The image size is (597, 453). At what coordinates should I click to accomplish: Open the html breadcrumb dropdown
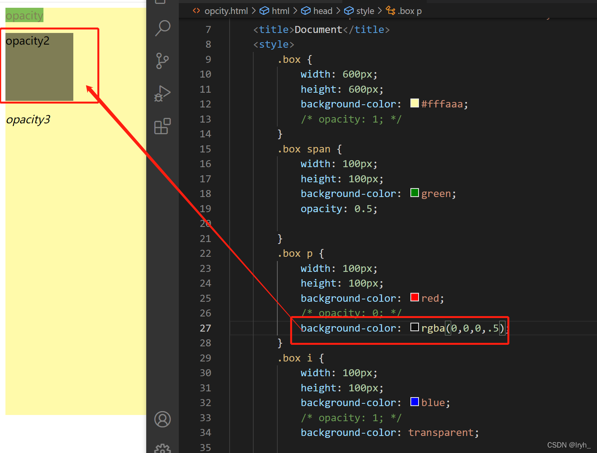[281, 10]
